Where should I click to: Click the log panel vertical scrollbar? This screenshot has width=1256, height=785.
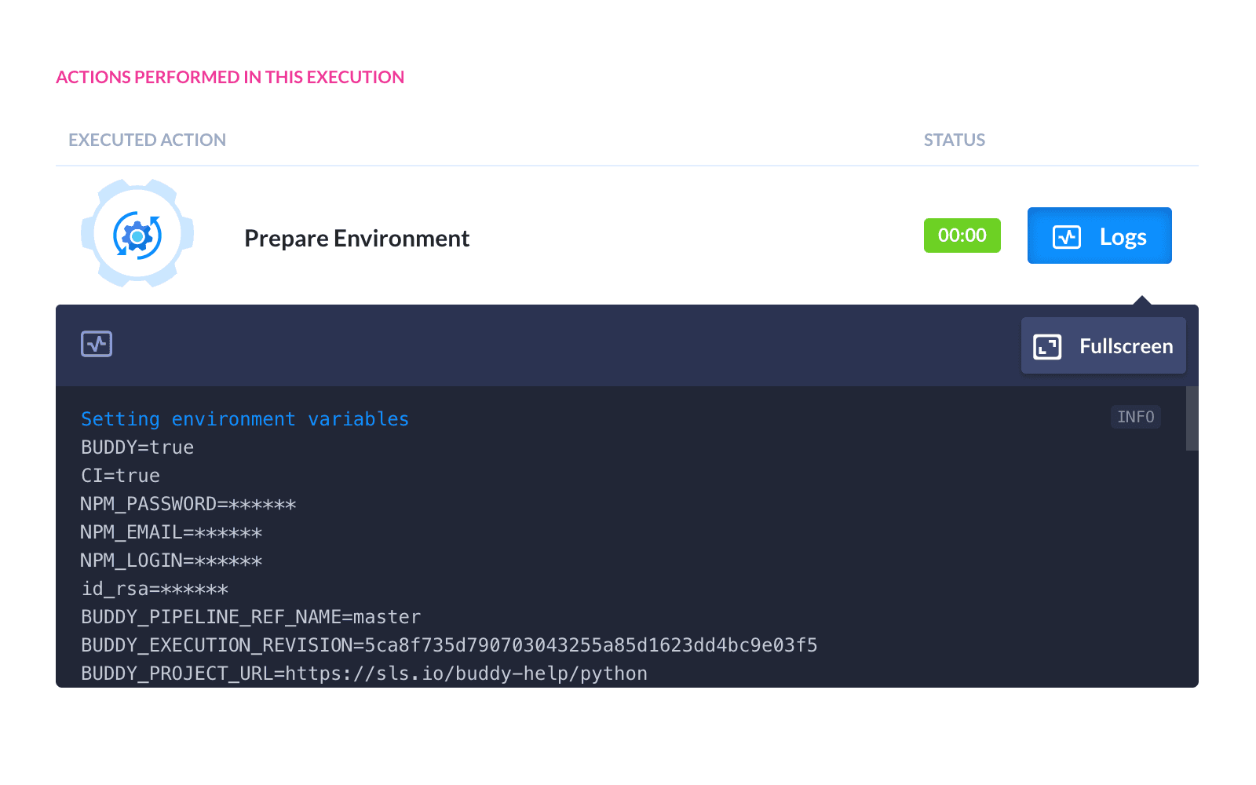click(1192, 418)
